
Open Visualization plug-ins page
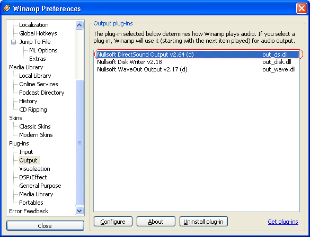(x=34, y=169)
